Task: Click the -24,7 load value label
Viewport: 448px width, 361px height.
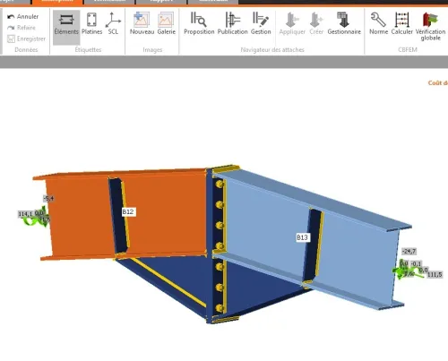Action: (409, 252)
